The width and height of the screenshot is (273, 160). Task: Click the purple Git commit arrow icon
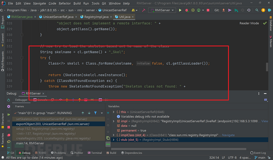coord(230,10)
